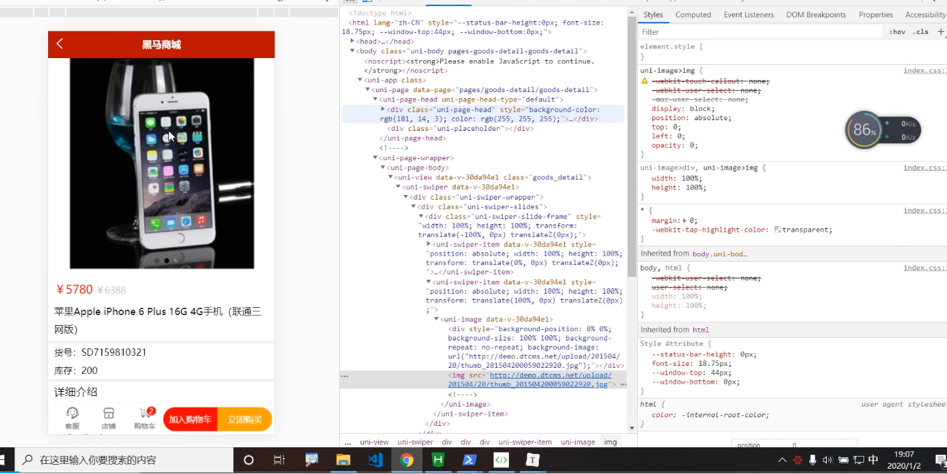Expand the div uni-page-head node
Image resolution: width=947 pixels, height=474 pixels.
[x=383, y=109]
